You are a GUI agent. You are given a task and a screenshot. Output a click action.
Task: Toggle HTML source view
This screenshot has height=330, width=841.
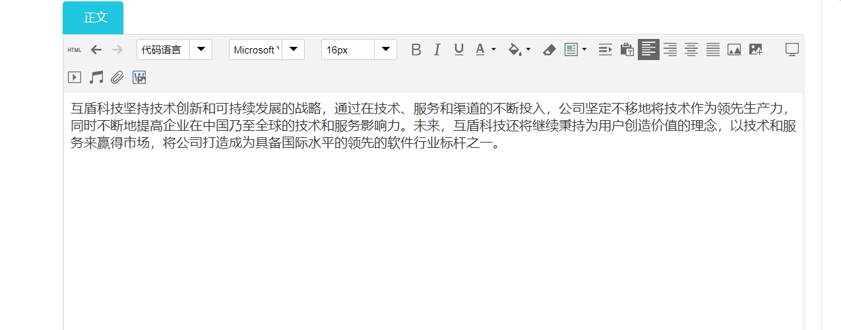click(75, 49)
